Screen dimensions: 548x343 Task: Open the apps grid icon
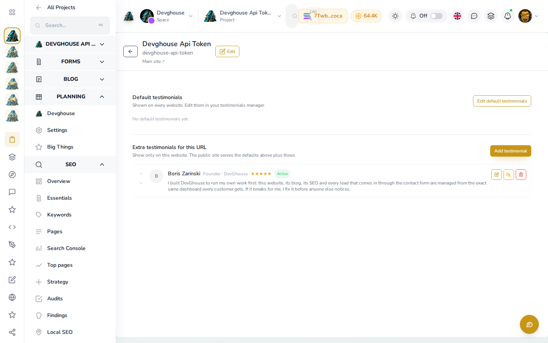[12, 12]
